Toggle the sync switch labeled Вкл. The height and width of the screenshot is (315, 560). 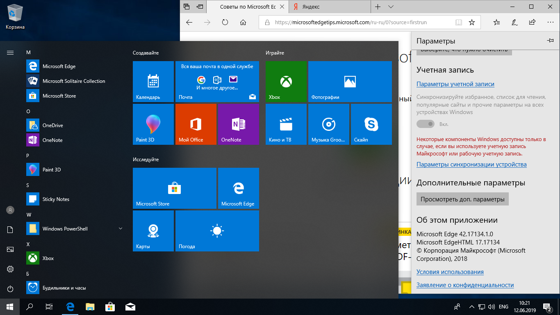coord(426,124)
